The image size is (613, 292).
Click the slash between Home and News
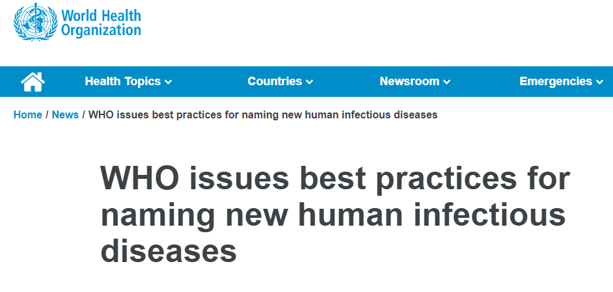click(x=47, y=114)
